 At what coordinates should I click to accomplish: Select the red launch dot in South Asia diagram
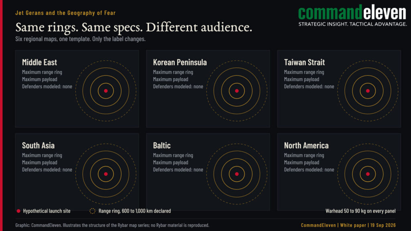[106, 174]
